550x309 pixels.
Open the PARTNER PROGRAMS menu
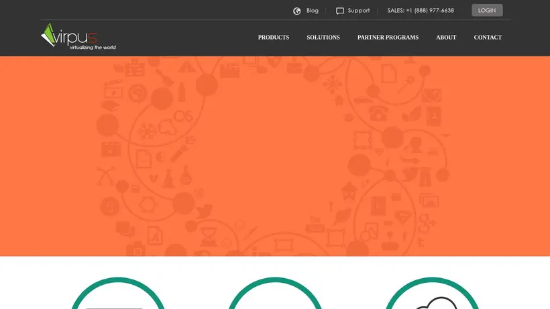(388, 37)
